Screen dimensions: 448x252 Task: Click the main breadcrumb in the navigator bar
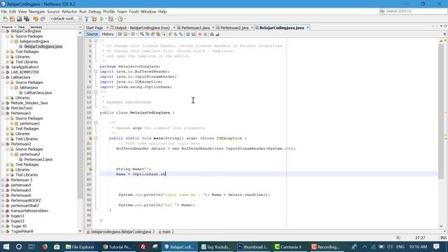pyautogui.click(x=166, y=232)
